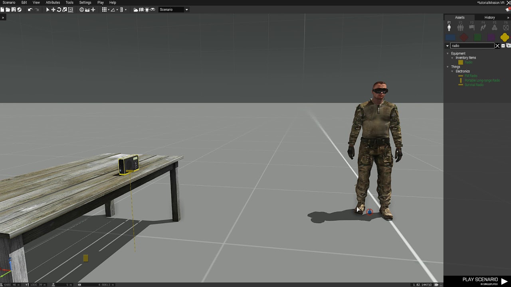511x287 pixels.
Task: Open rotation grid size dropdown arrow
Action: (117, 10)
